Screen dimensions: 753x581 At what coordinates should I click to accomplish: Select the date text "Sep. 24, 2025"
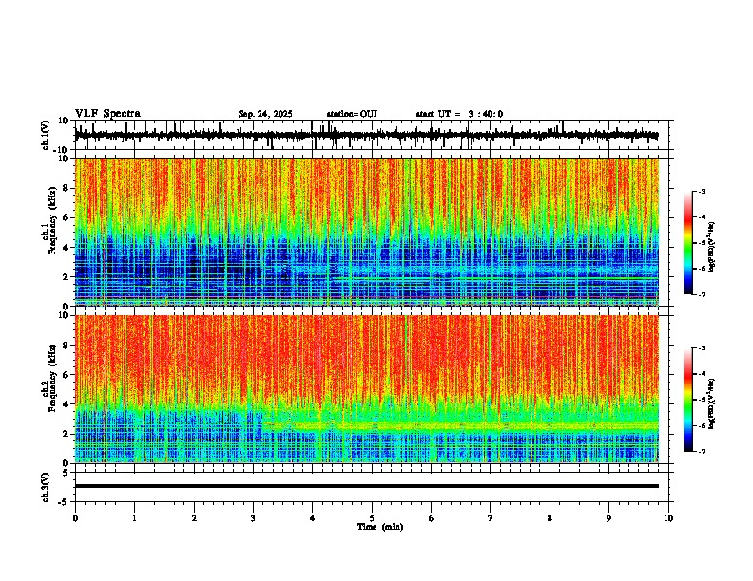[265, 114]
